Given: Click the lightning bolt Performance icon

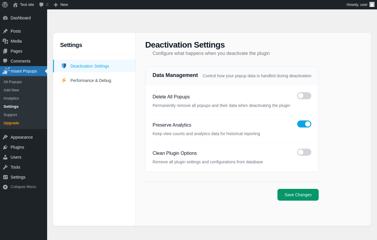Looking at the screenshot, I should (64, 80).
